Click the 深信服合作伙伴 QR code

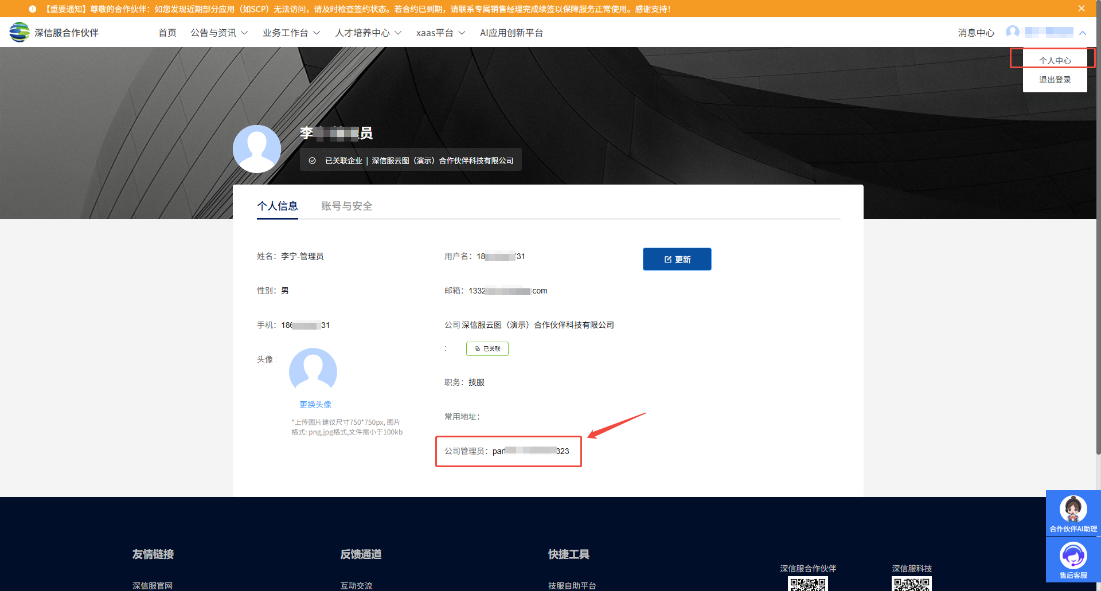(807, 584)
